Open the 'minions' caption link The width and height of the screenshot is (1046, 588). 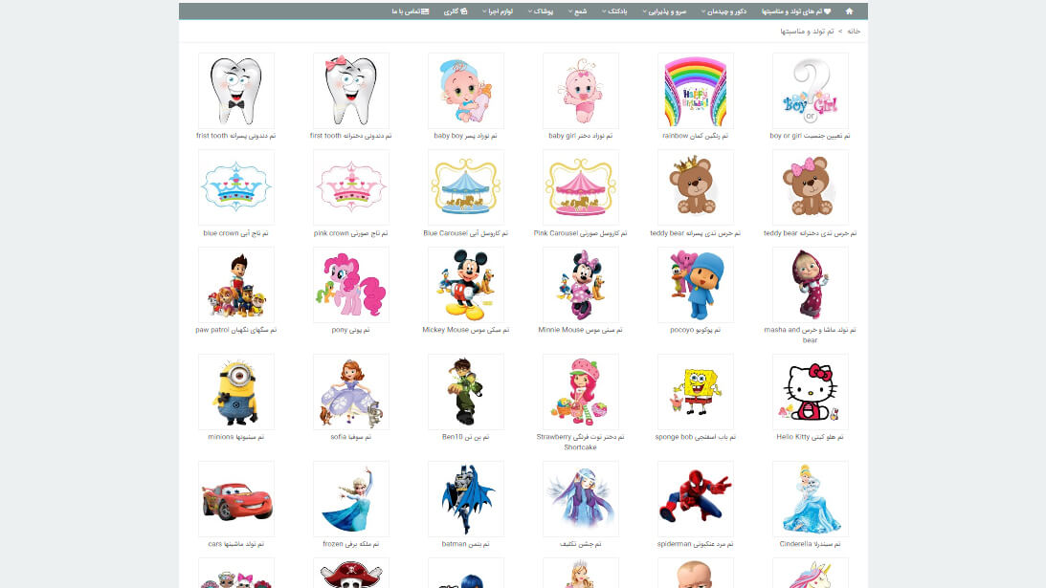[x=236, y=437]
